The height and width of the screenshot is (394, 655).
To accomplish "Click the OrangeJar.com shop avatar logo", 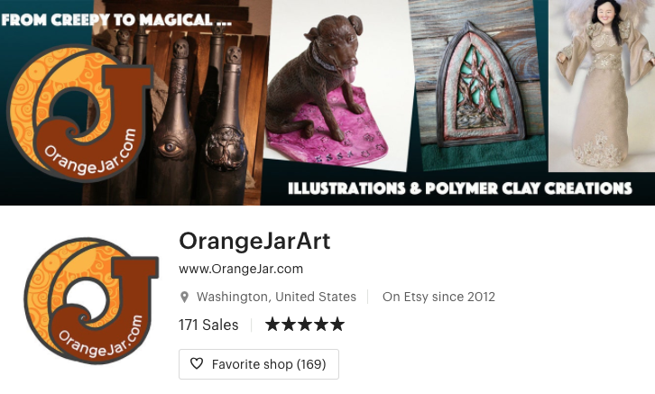I will (x=91, y=301).
